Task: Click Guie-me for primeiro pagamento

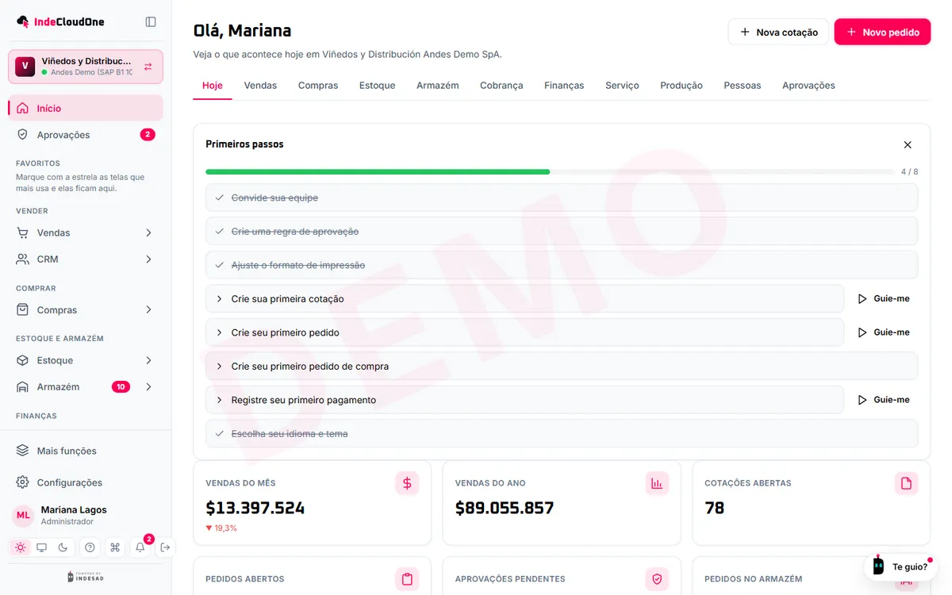Action: coord(884,400)
